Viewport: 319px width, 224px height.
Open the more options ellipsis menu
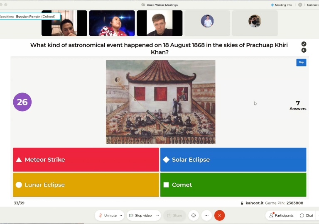coord(206,215)
